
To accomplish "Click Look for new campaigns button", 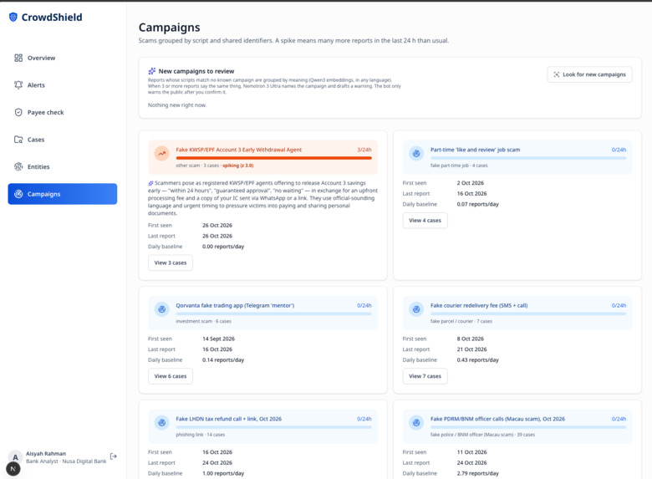I will coord(589,74).
